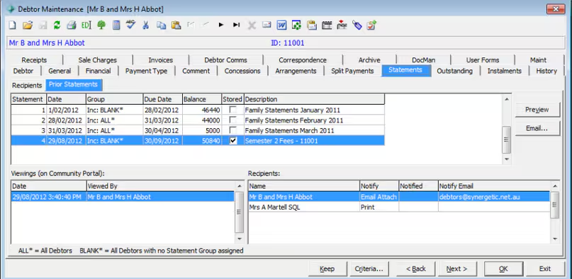
Task: Jump to the last record arrow
Action: point(237,25)
